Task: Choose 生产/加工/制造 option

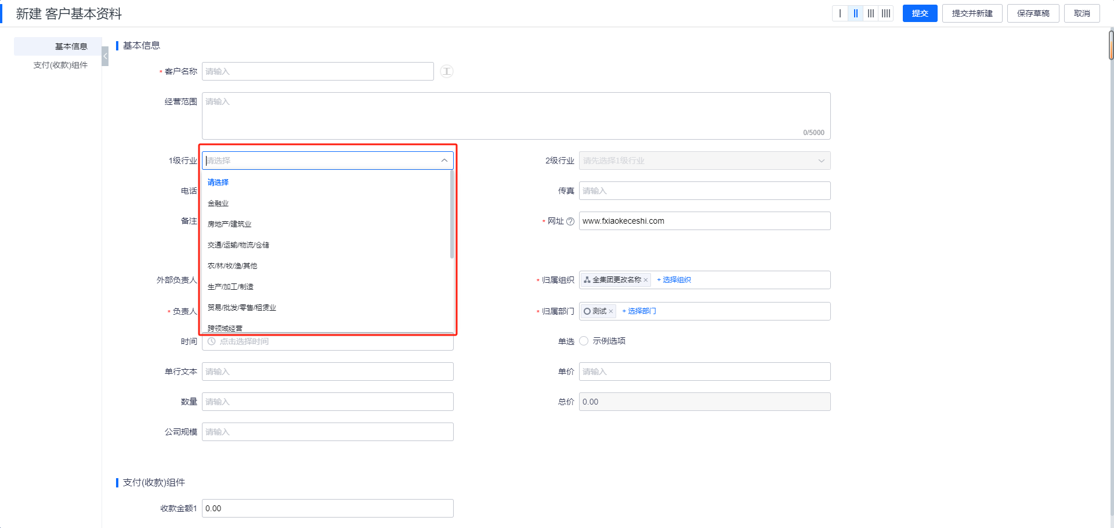Action: [327, 287]
